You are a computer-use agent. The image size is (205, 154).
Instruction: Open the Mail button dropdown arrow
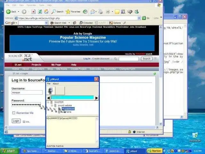(96, 12)
